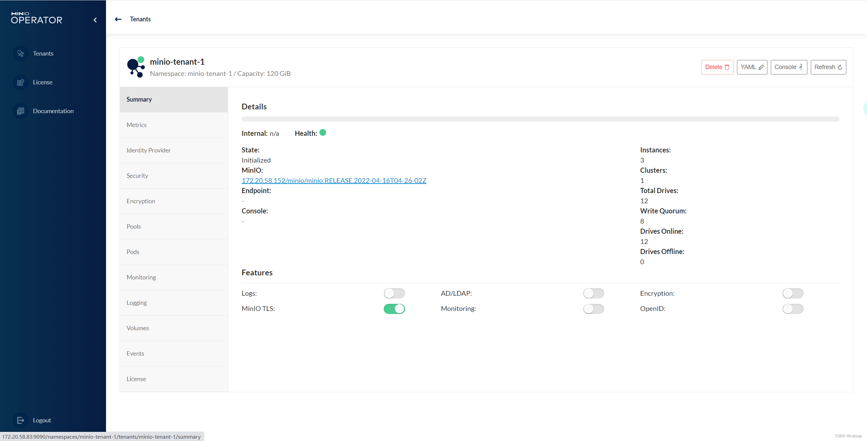Click the MinIO Operator logo
Screen dimensions: 867x441
pos(37,18)
